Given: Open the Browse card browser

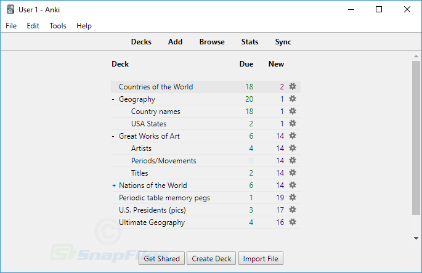Looking at the screenshot, I should click(212, 42).
